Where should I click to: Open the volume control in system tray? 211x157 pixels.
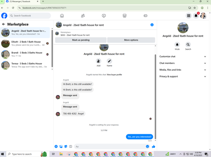191,154
